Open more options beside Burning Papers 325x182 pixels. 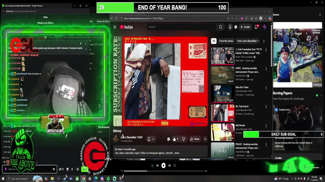tap(321, 96)
